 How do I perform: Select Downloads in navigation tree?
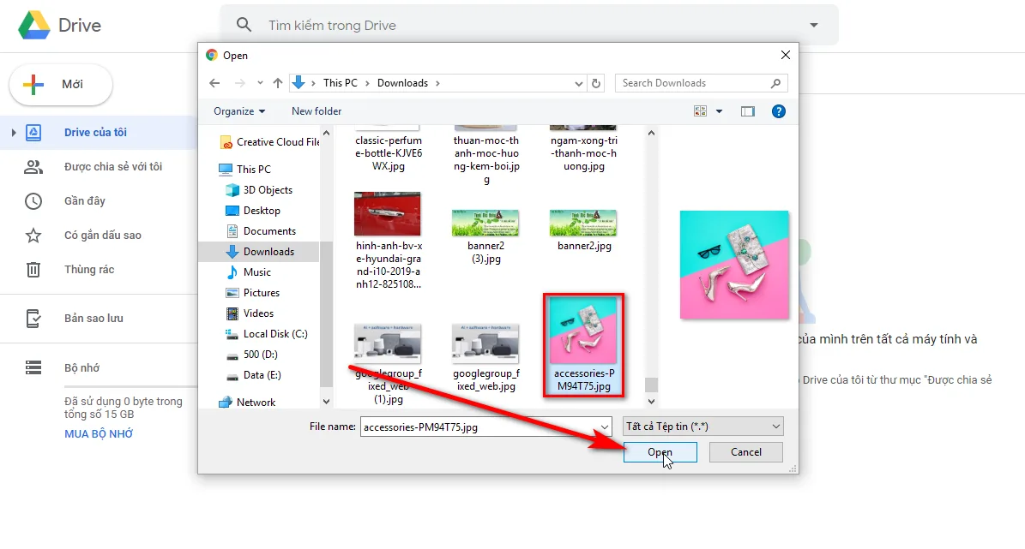[260, 251]
